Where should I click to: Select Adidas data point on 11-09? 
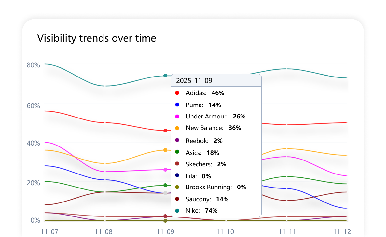tap(165, 131)
